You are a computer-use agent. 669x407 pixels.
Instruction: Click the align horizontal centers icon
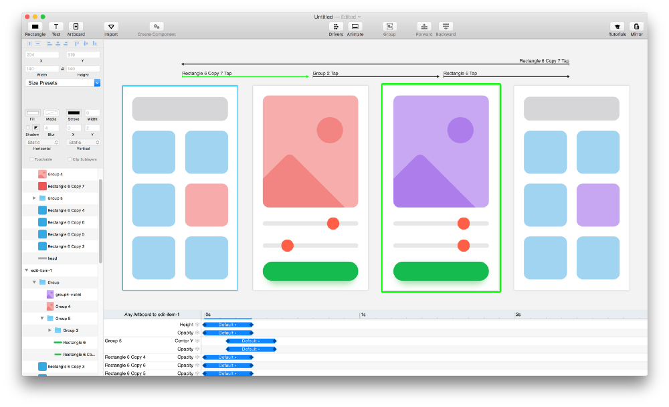coord(58,44)
